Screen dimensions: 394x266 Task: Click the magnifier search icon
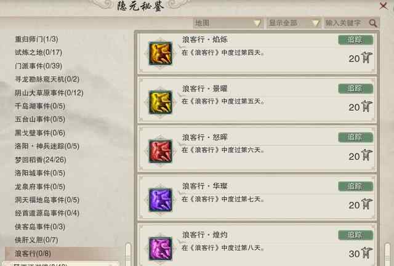pos(373,23)
